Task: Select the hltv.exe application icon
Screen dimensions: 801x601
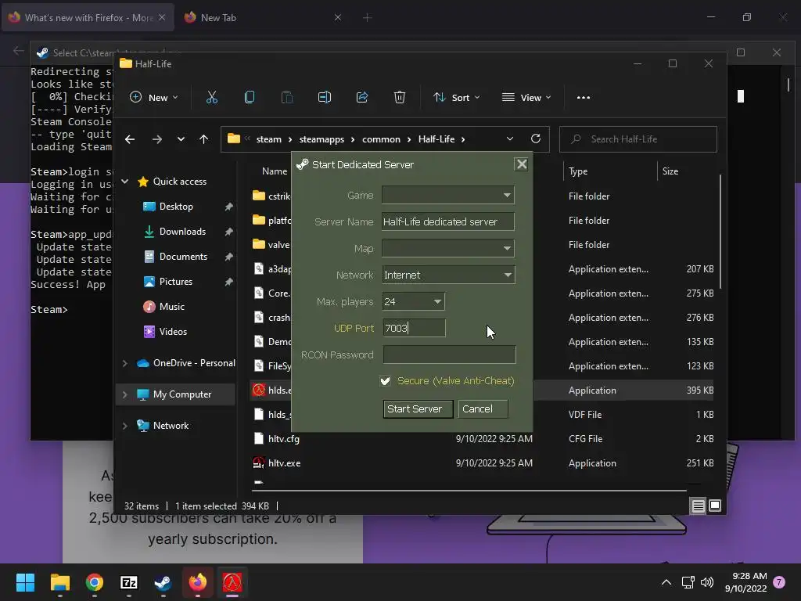Action: (259, 463)
